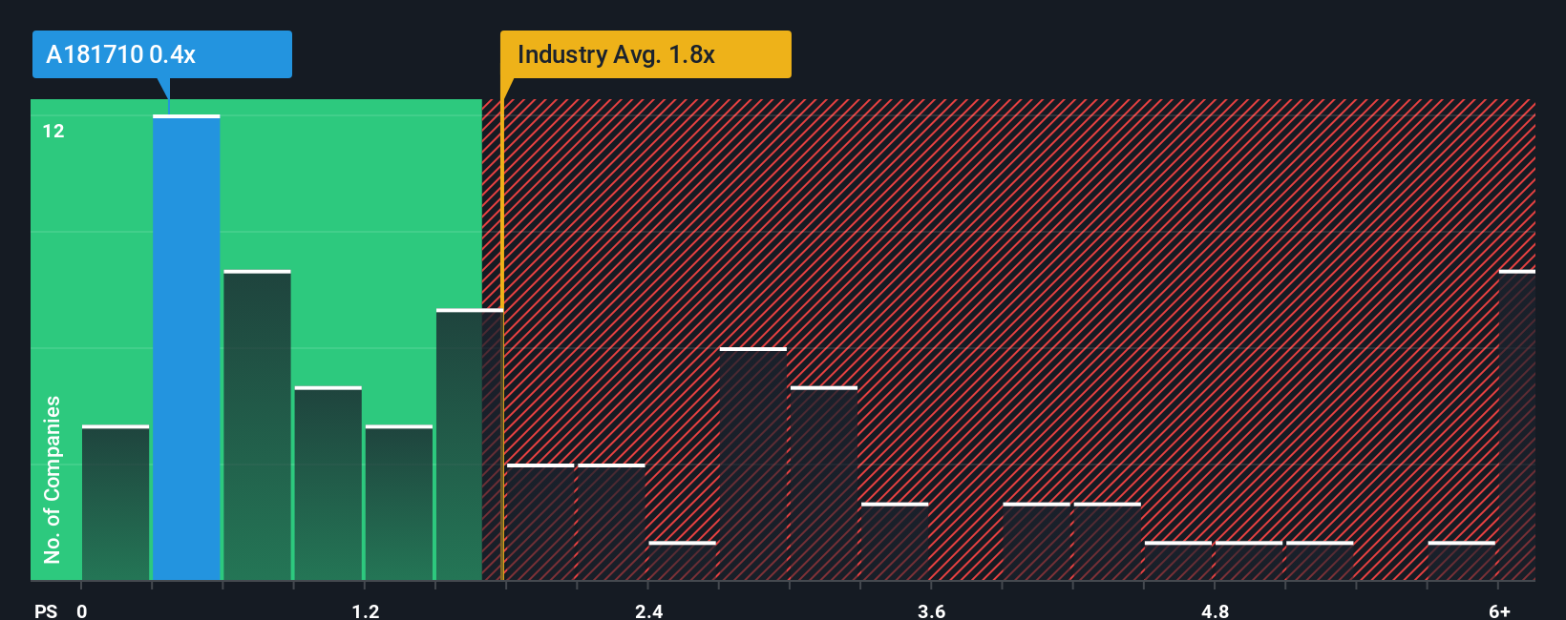Click the '3.6' x-axis tick label

[x=932, y=610]
